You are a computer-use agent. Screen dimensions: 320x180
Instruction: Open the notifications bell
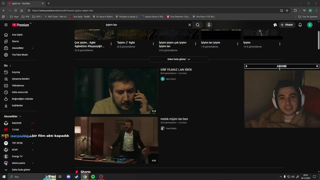coord(300,25)
